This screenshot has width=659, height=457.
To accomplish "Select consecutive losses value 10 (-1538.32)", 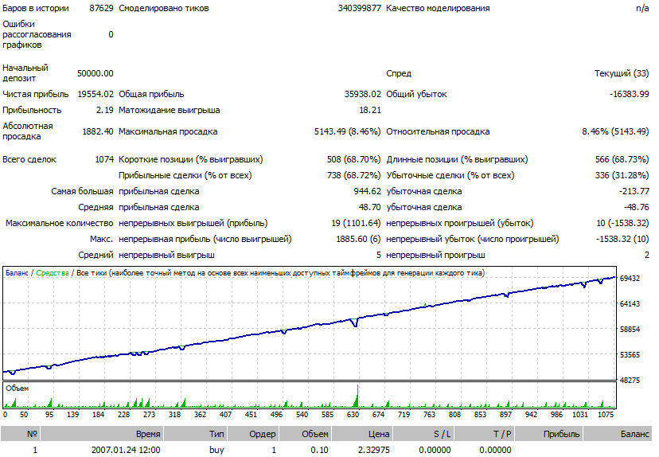I will [x=622, y=223].
